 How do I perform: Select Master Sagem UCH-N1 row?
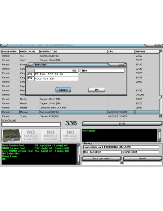80,99
